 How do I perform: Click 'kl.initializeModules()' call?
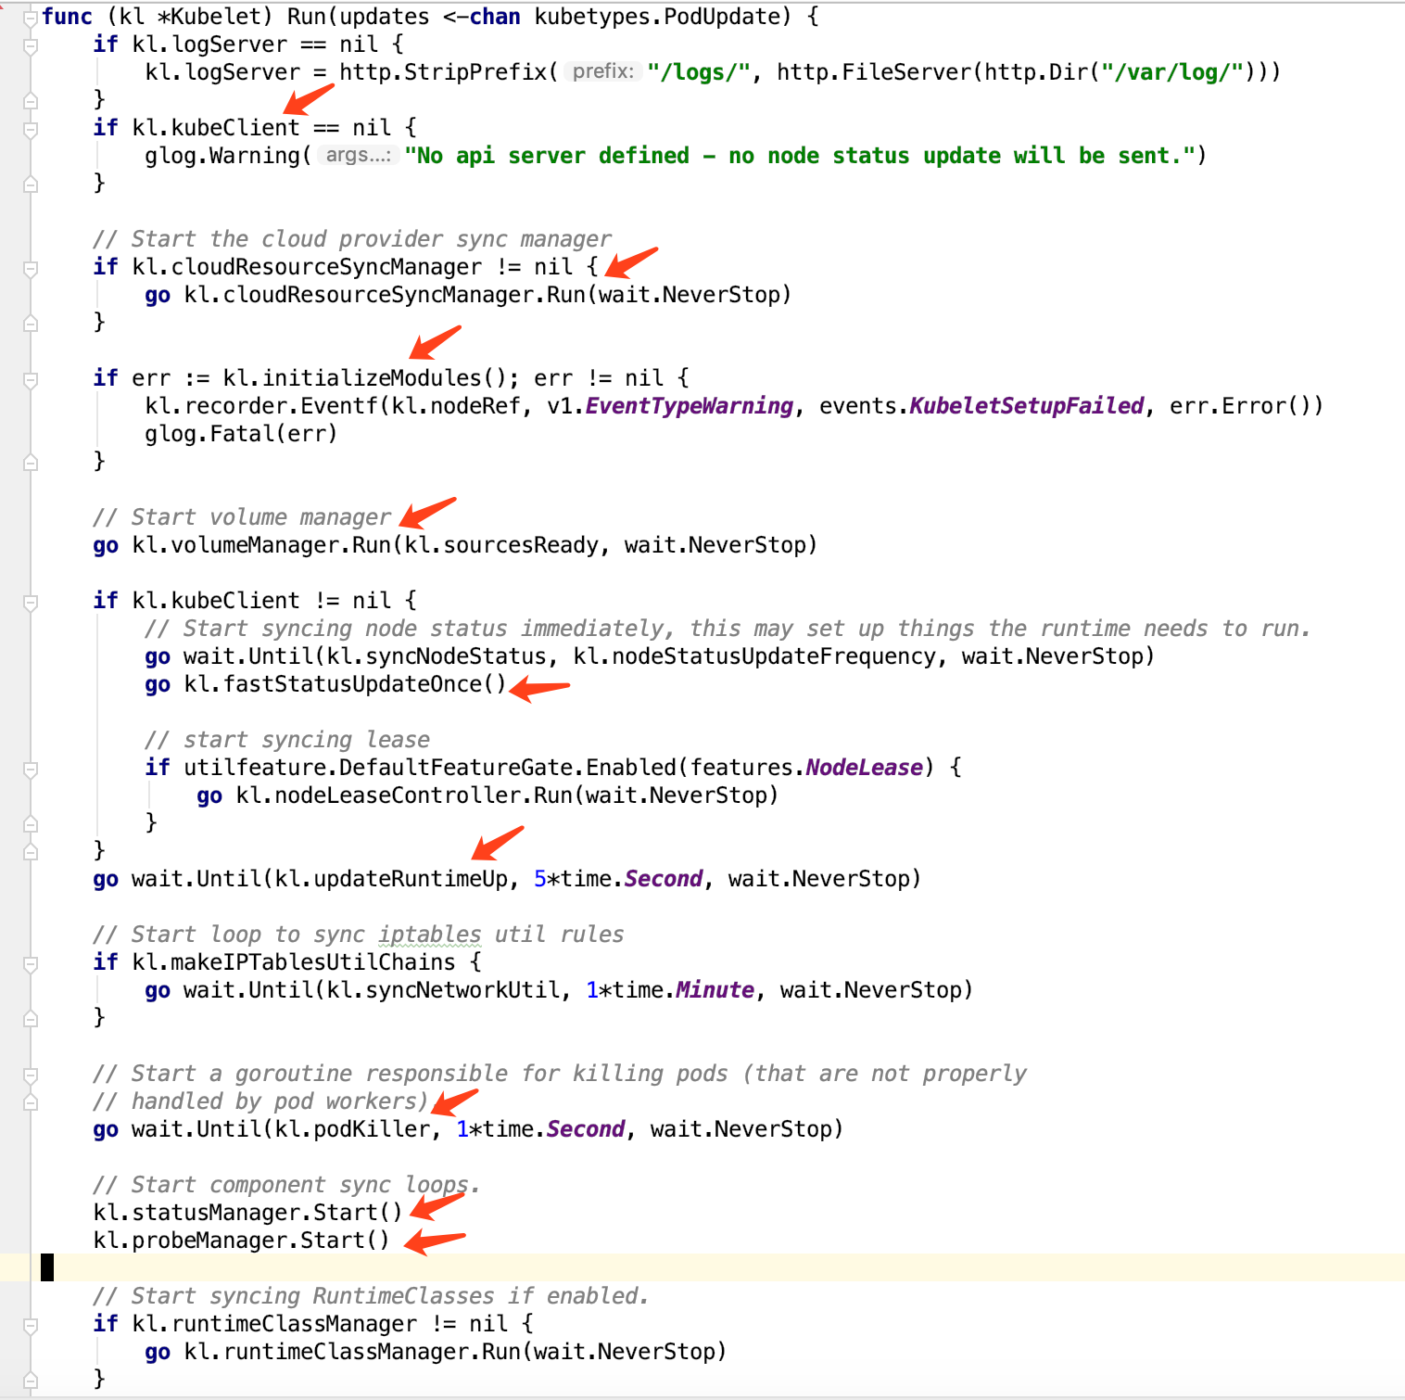pyautogui.click(x=365, y=378)
